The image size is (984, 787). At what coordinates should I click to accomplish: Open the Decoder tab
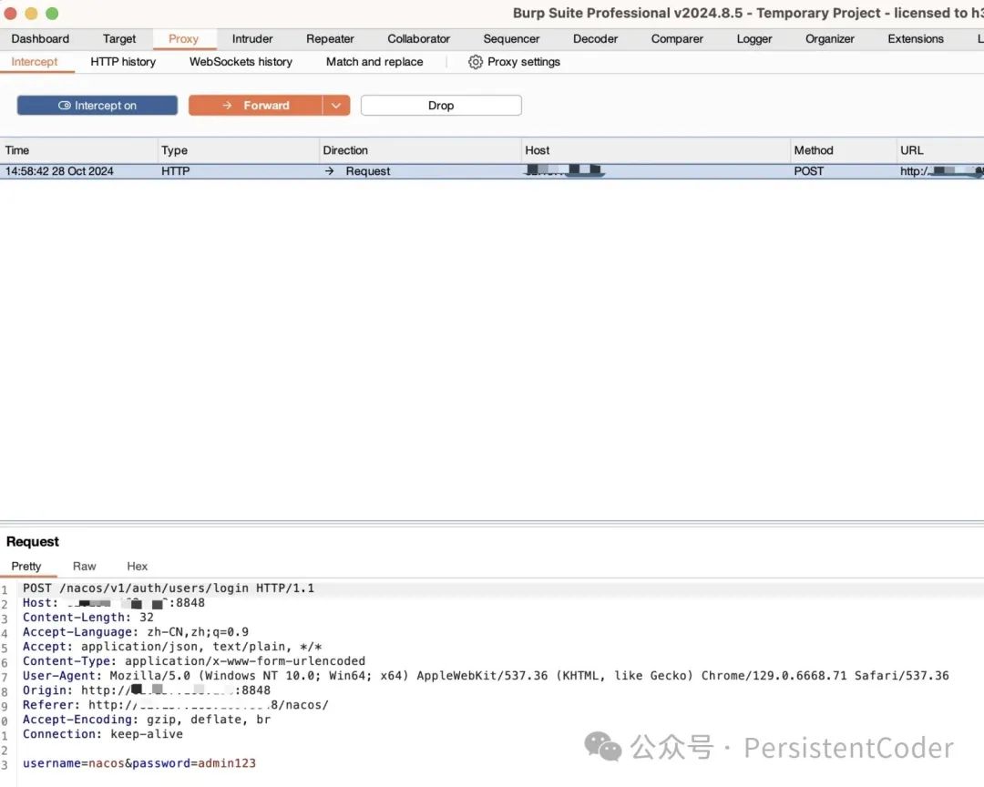coord(596,39)
